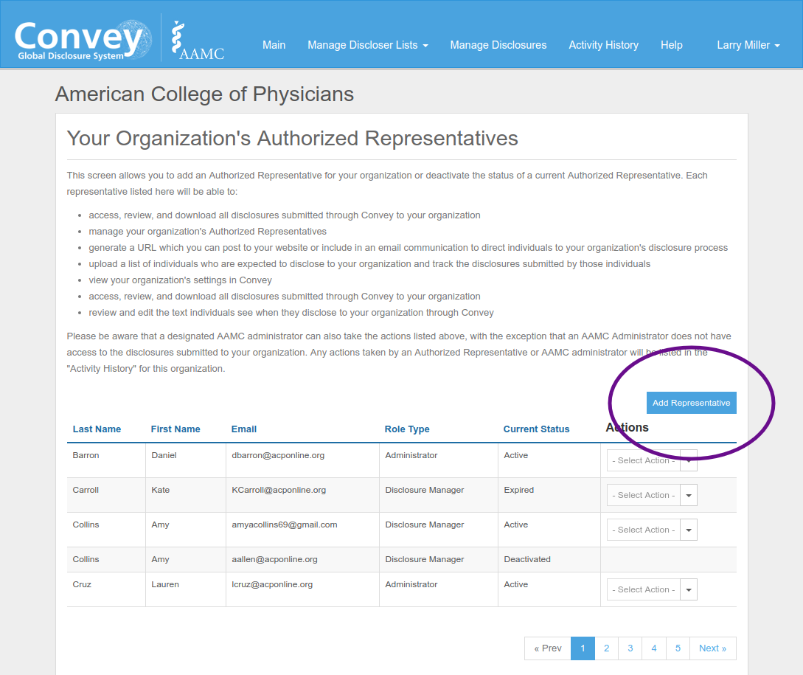Click the caret arrow in Lauren Cruz's action box
Screen dimensions: 803x675
pos(689,589)
